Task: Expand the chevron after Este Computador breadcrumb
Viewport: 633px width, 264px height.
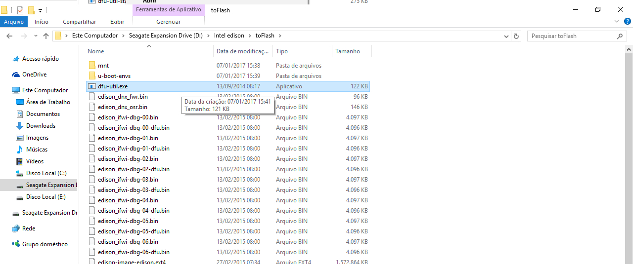Action: pyautogui.click(x=123, y=36)
